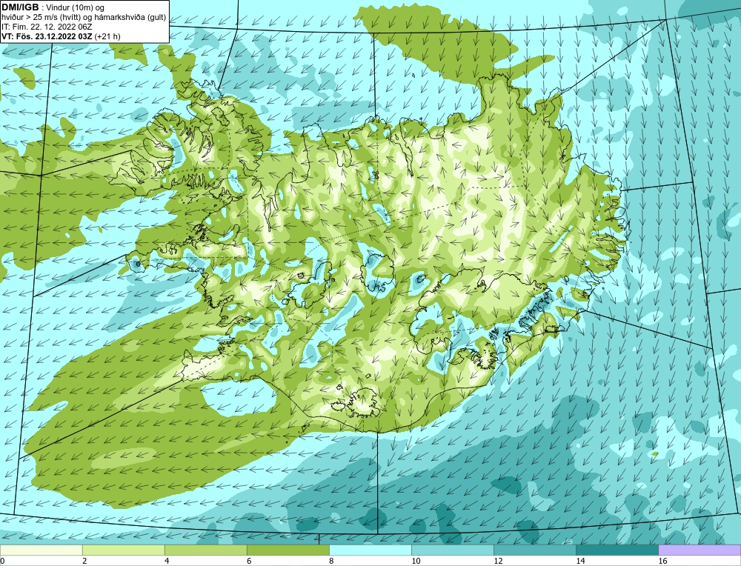Image resolution: width=741 pixels, height=566 pixels.
Task: Click the purple legend swatch above 16 m/s
Action: [x=700, y=550]
